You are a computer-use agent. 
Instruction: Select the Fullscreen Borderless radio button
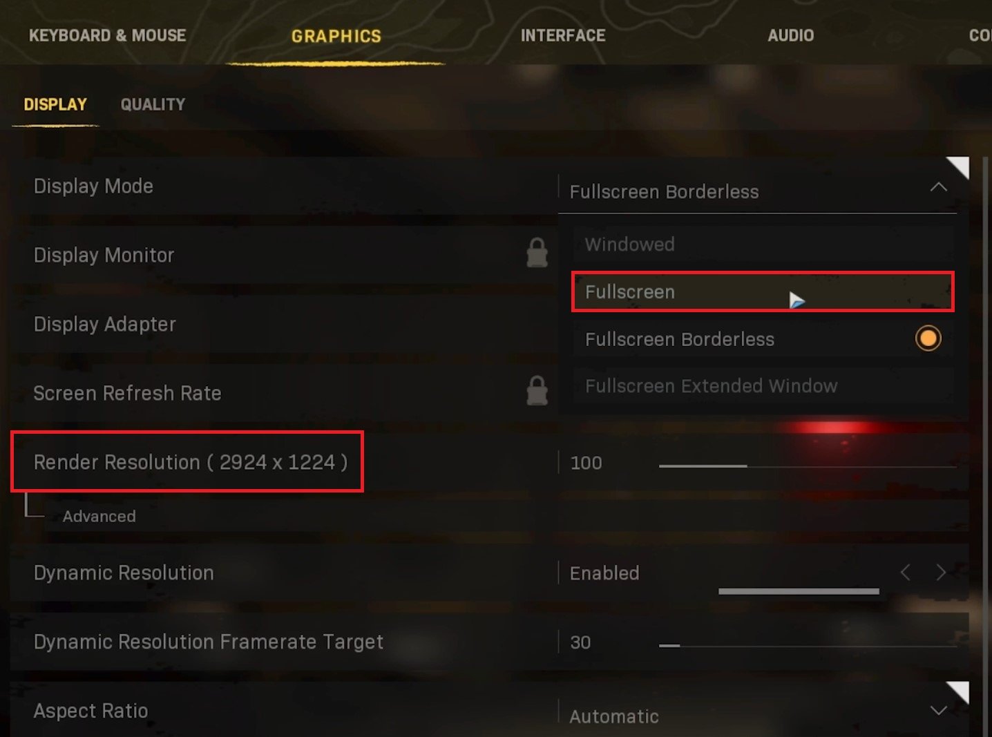pos(928,338)
